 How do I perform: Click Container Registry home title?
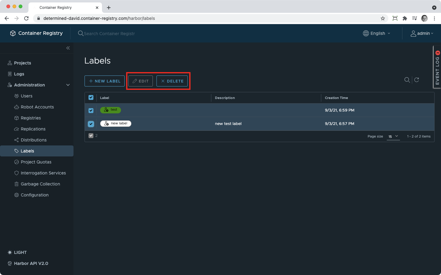coord(40,33)
